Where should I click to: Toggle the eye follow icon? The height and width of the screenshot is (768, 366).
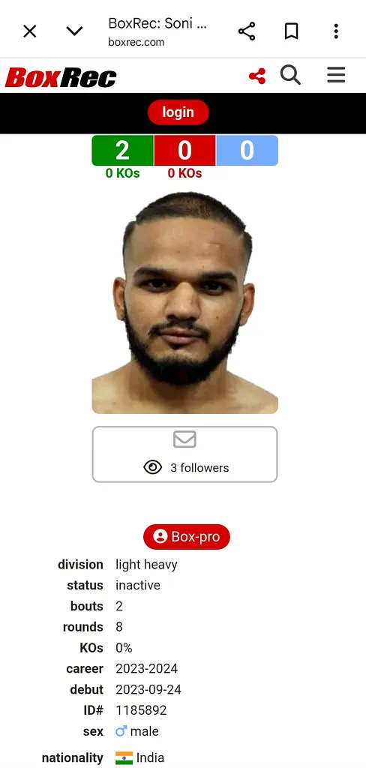click(153, 467)
